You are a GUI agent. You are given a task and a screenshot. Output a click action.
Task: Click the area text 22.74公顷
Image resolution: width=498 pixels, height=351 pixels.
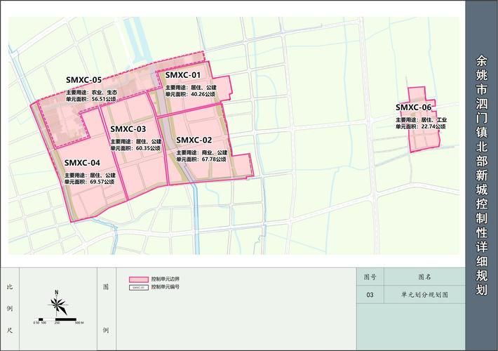coord(433,126)
